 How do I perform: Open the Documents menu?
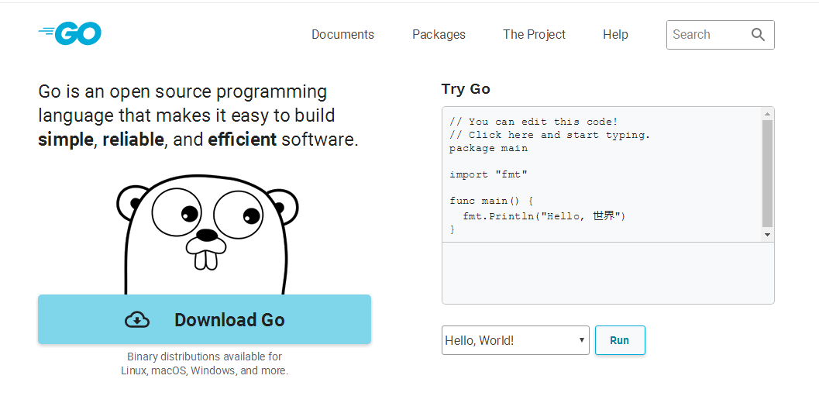[x=342, y=34]
